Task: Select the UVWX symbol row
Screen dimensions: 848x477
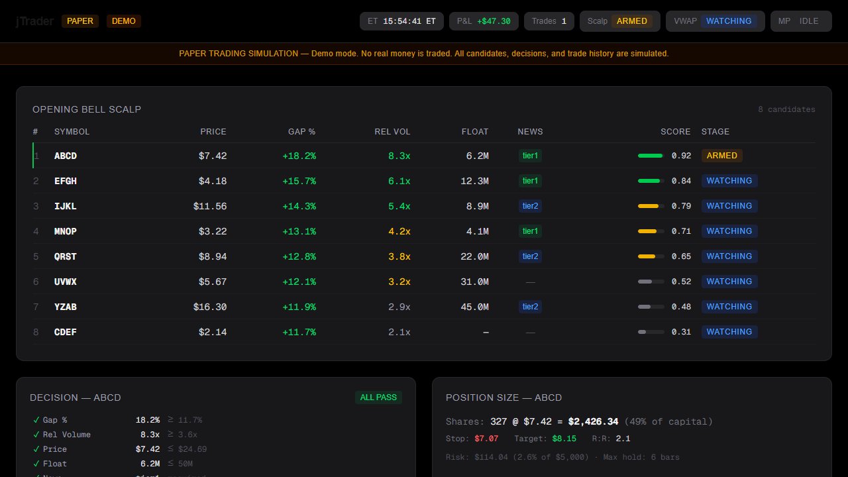Action: [x=424, y=282]
